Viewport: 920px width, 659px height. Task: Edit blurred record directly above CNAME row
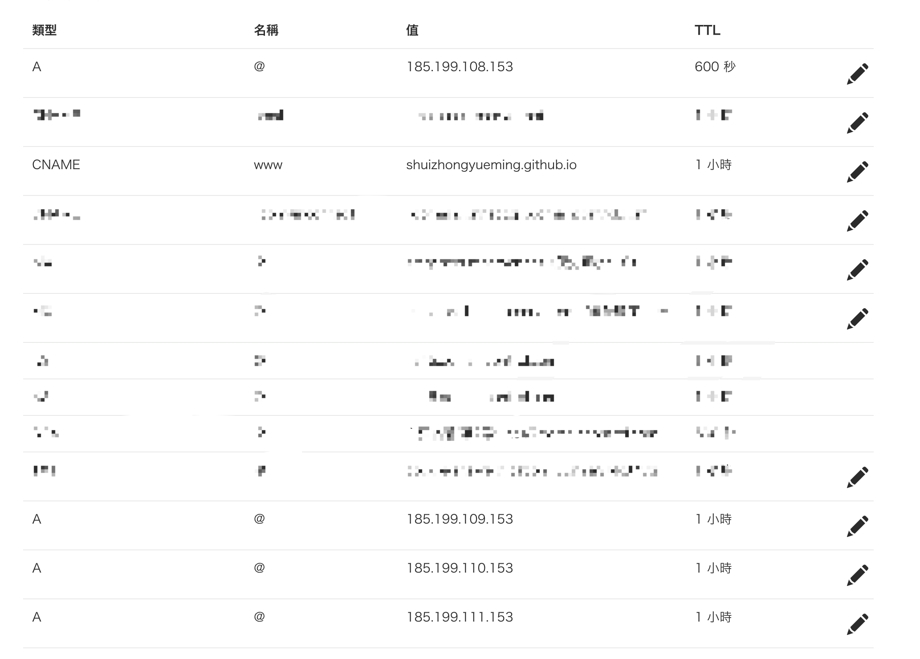(x=857, y=123)
